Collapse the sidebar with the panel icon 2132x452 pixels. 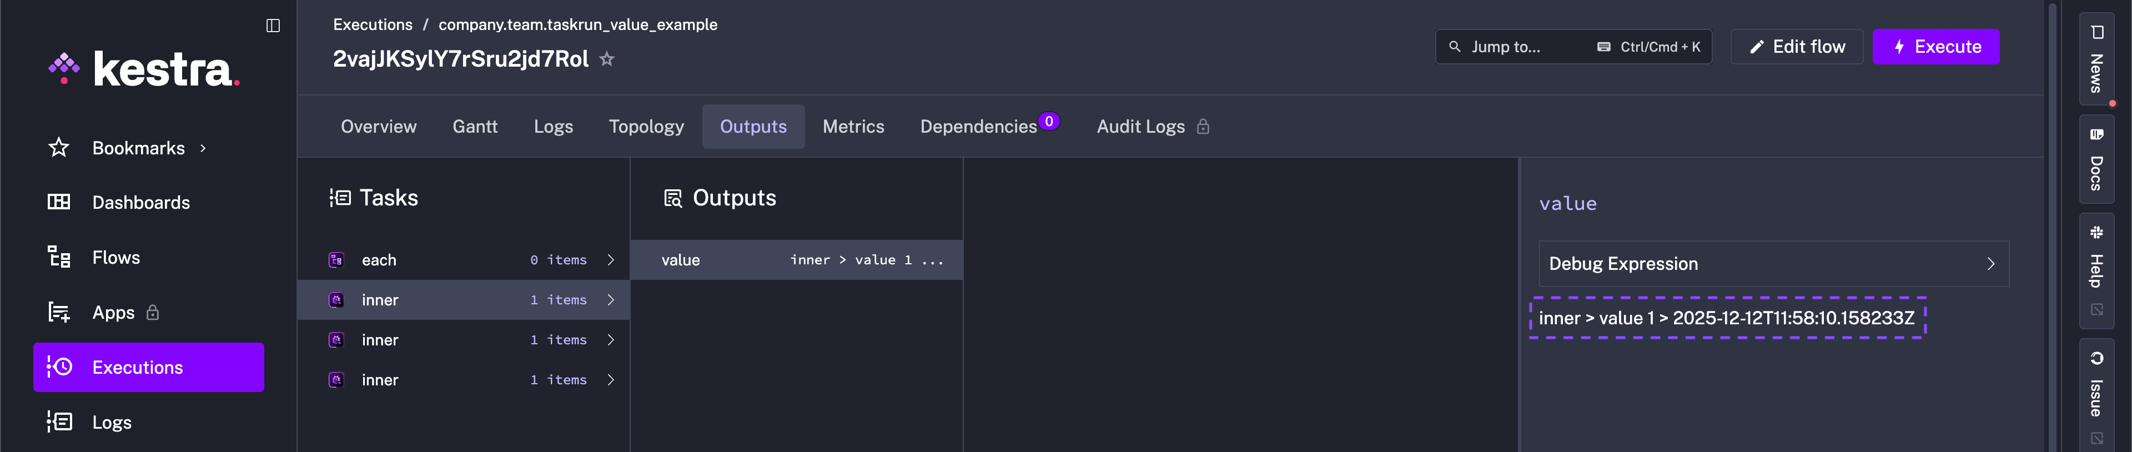pos(273,26)
